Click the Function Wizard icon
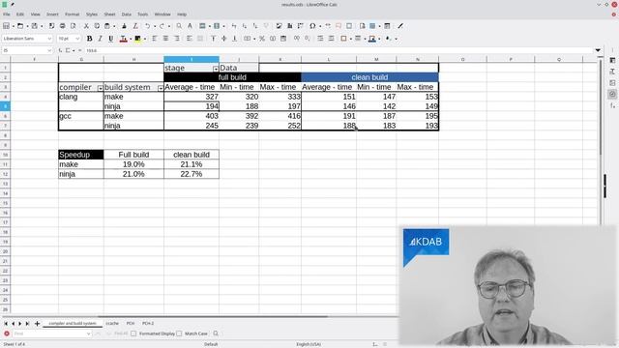The height and width of the screenshot is (348, 619). [x=60, y=50]
